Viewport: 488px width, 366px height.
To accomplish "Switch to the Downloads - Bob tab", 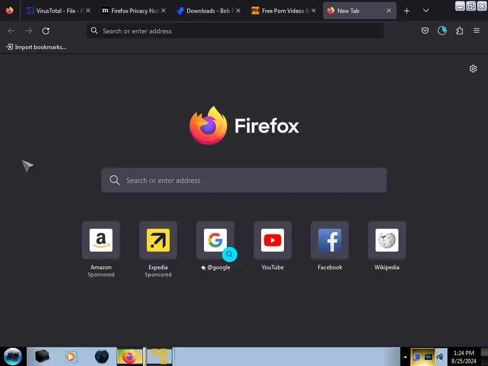I will click(x=209, y=10).
